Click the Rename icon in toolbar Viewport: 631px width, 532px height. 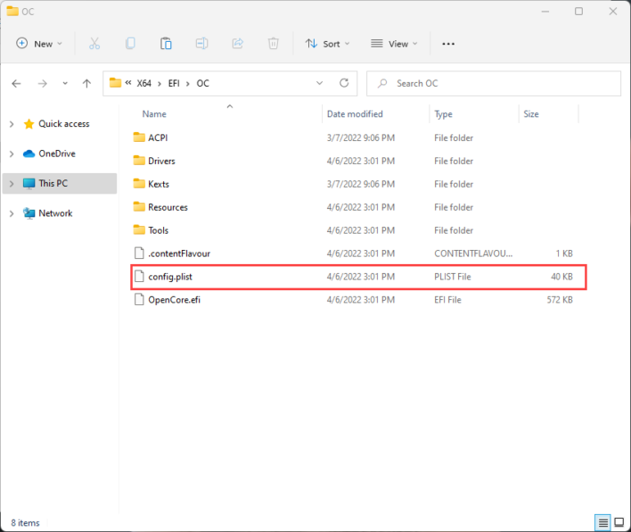click(202, 43)
